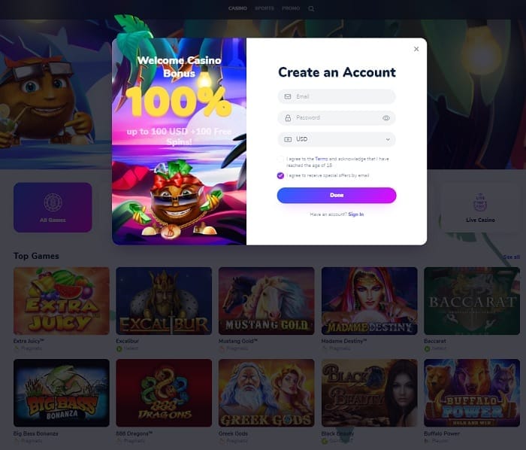Click the currency banknote icon beside USD
The width and height of the screenshot is (526, 450).
click(x=288, y=139)
